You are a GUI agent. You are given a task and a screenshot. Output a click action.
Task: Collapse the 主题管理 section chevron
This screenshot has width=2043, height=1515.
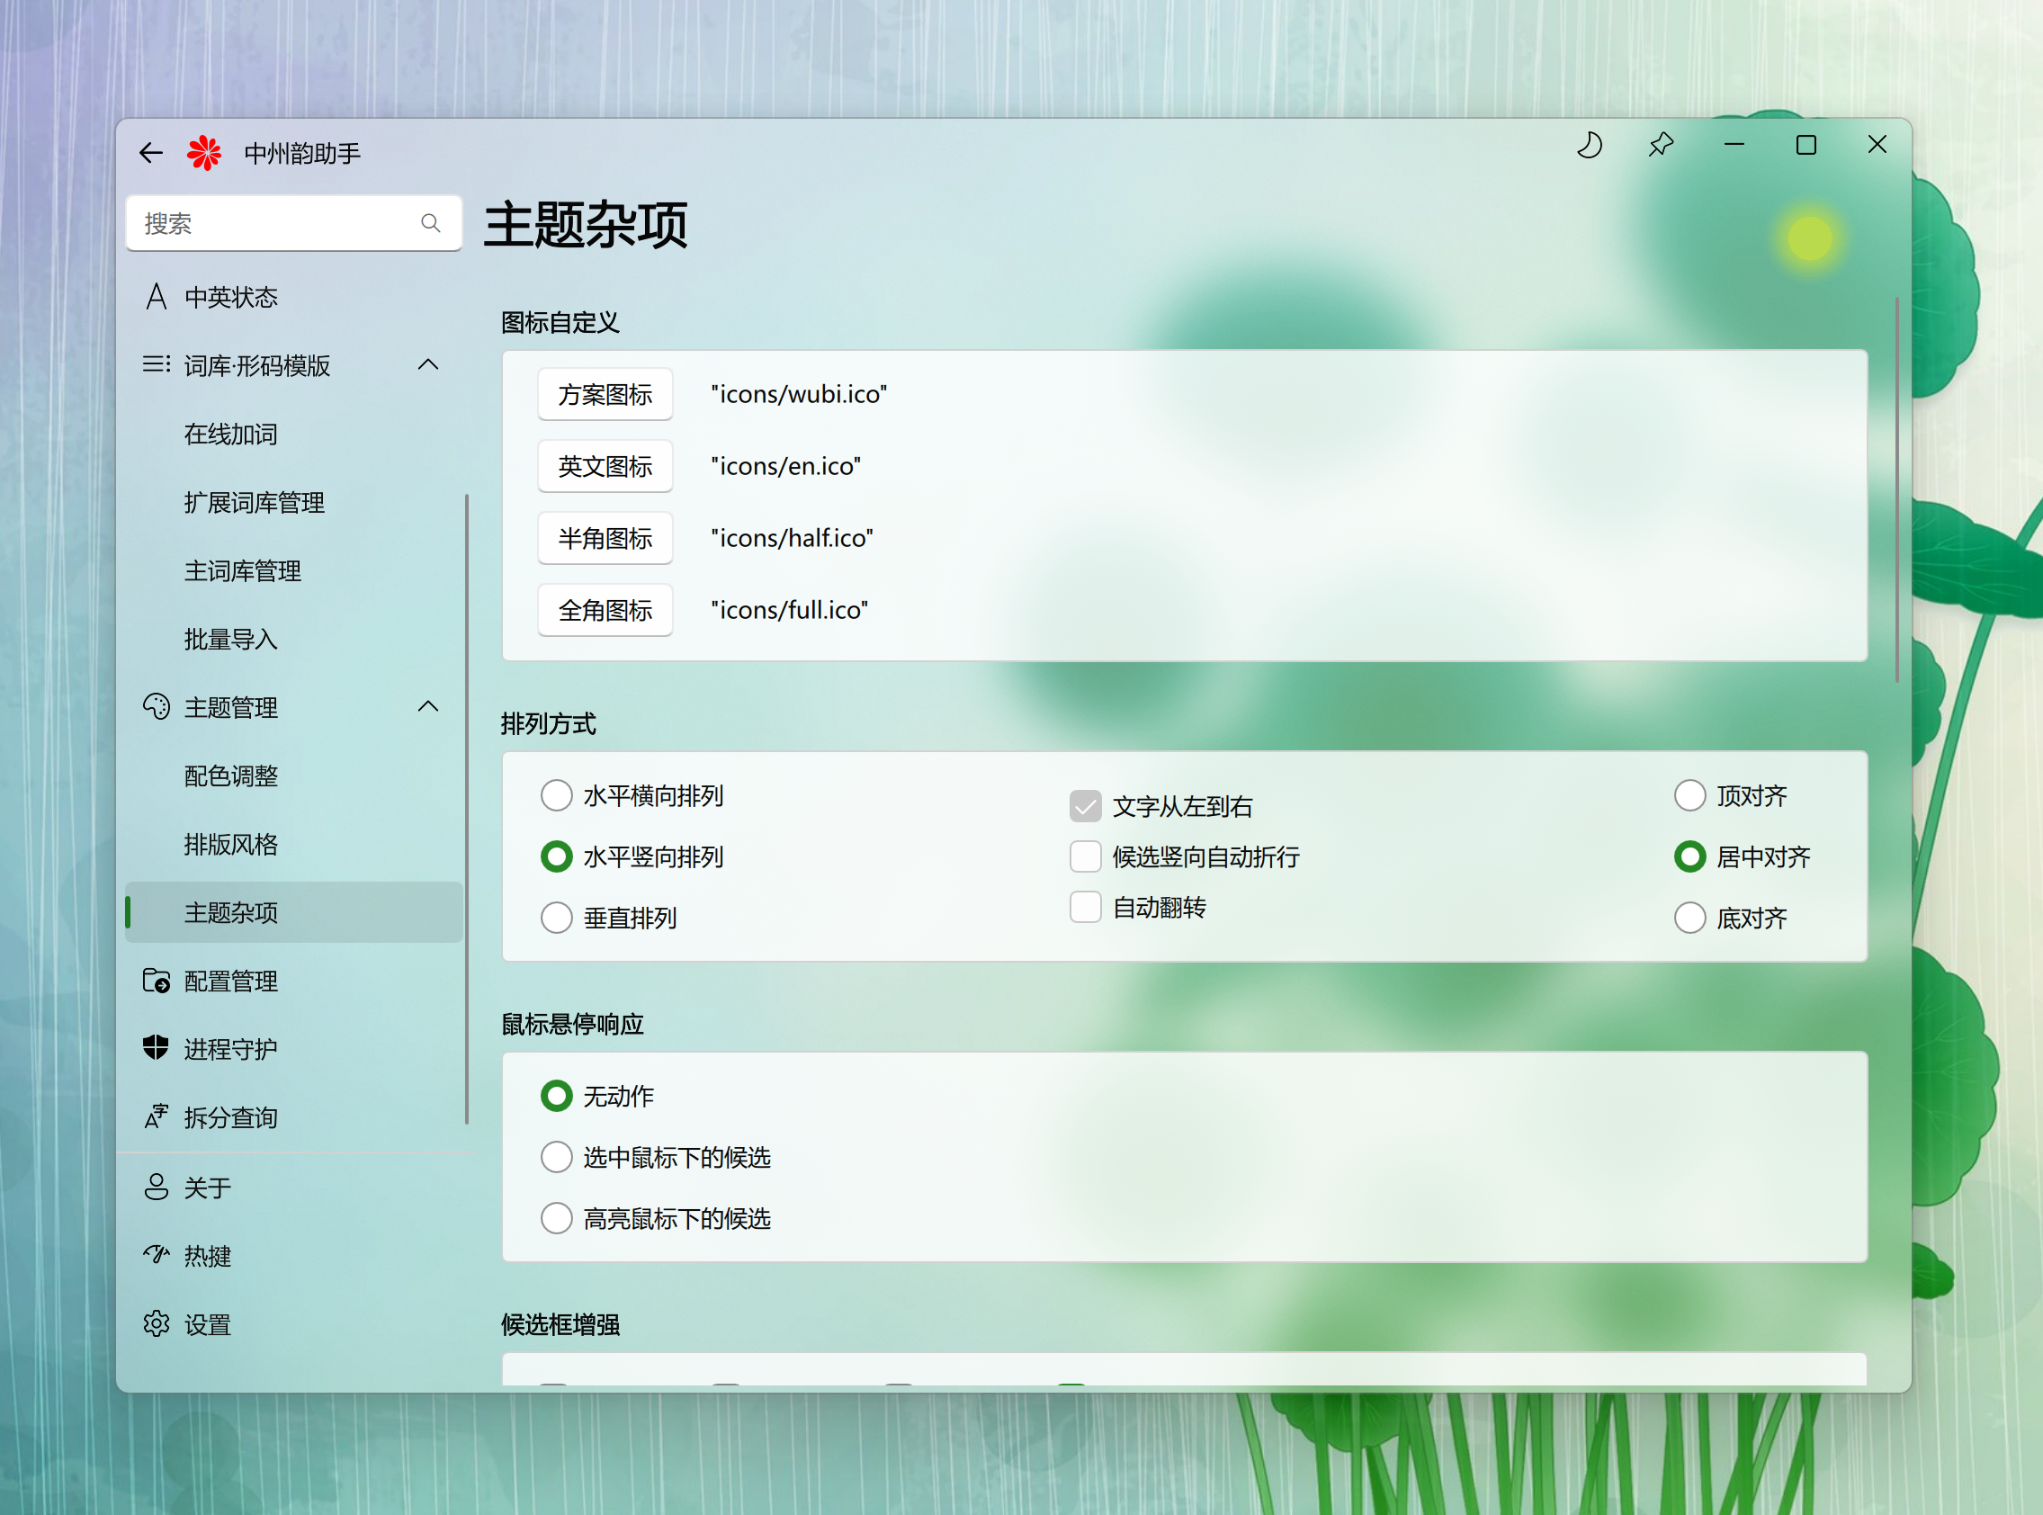(x=427, y=707)
